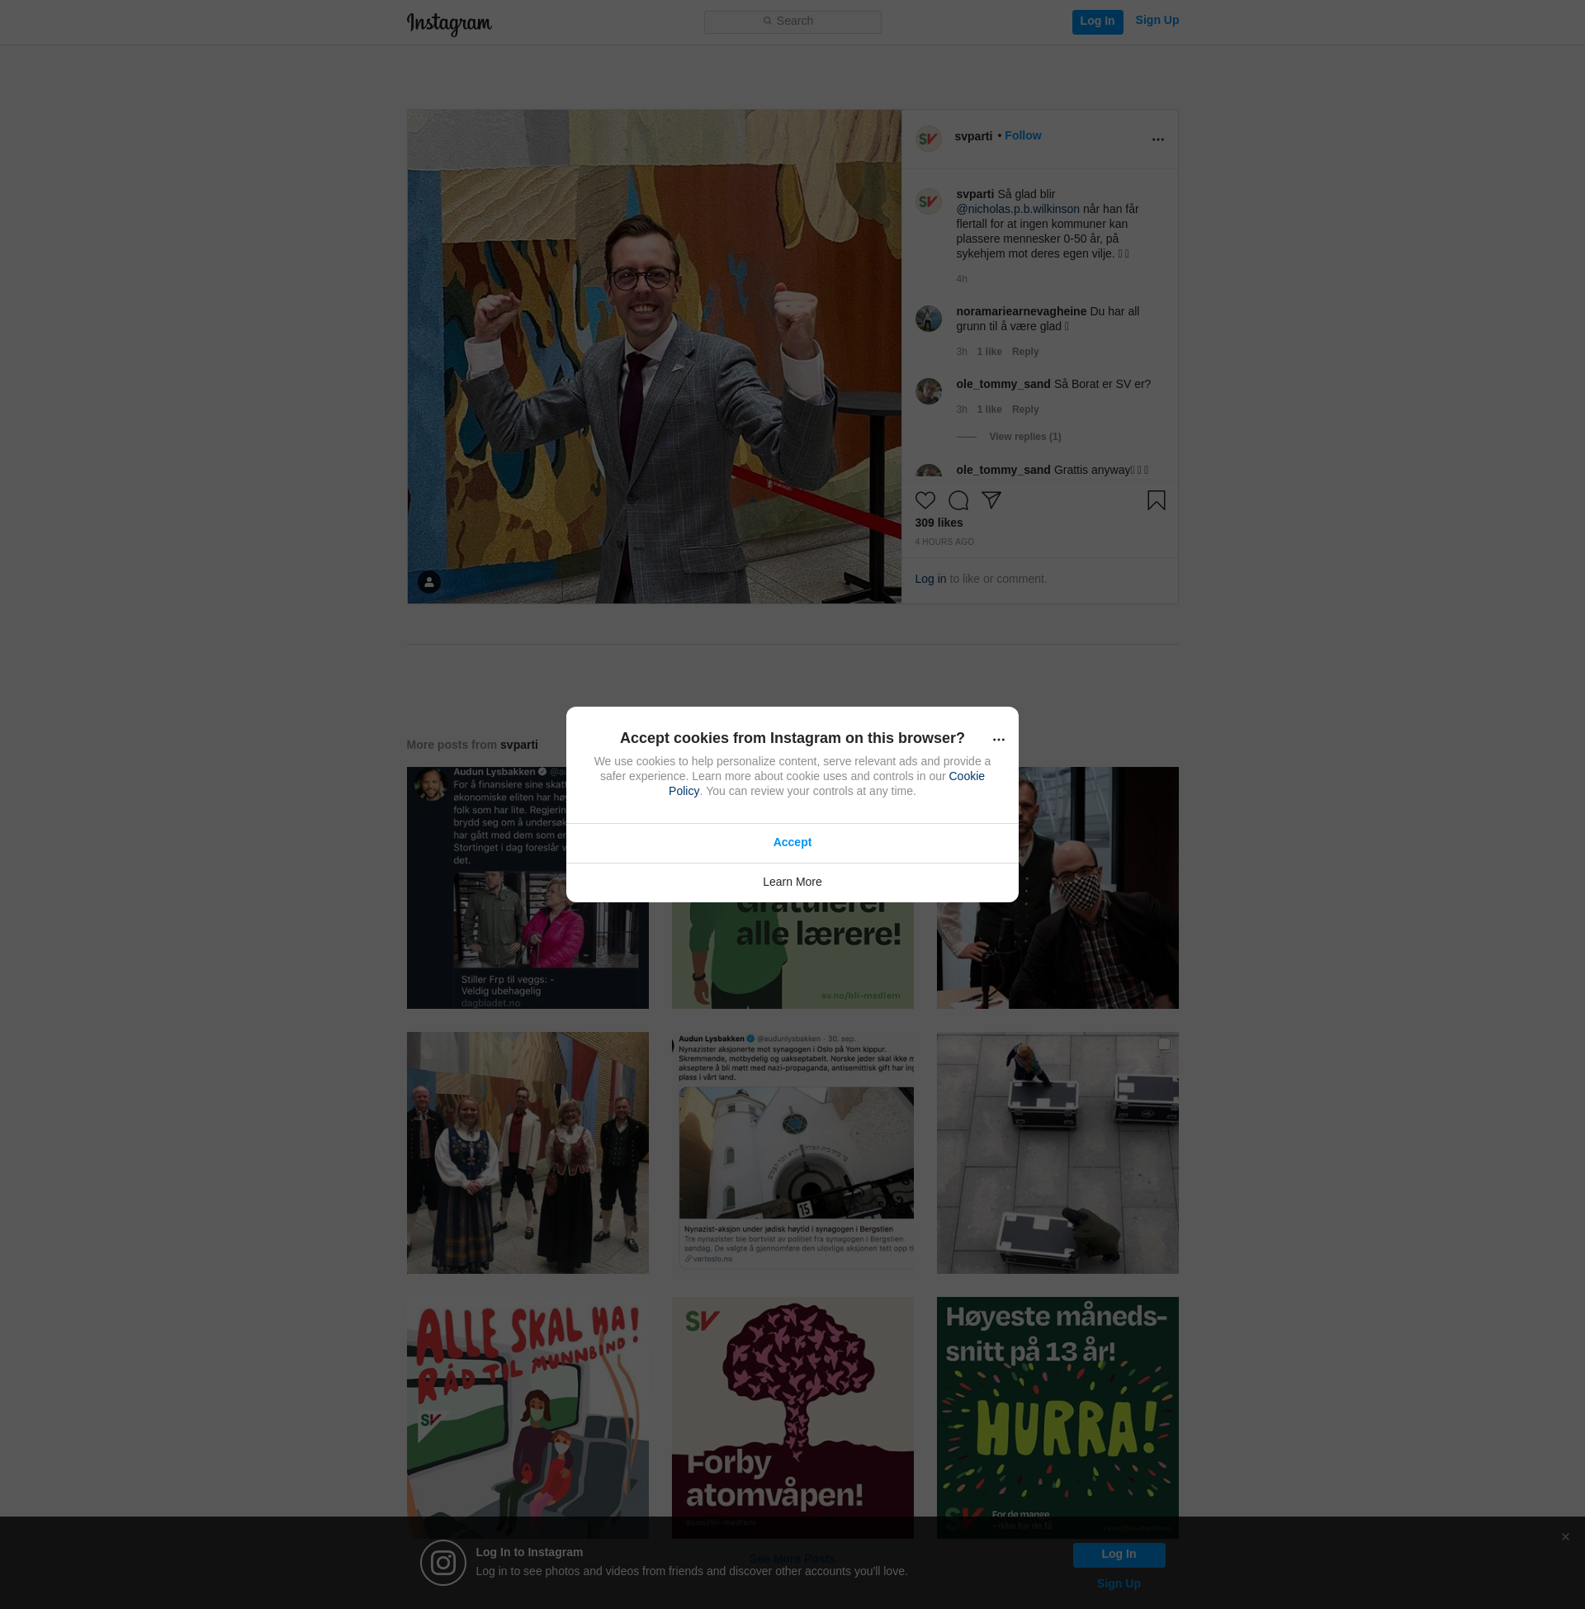Screen dimensions: 1585x1609
Task: Click the comment speech bubble icon
Action: coord(958,500)
